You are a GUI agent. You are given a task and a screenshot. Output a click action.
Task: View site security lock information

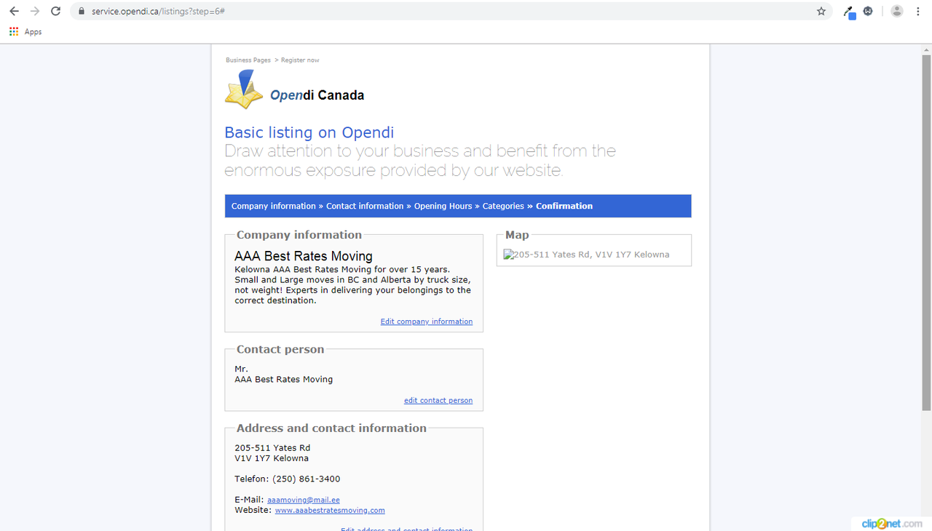(81, 12)
